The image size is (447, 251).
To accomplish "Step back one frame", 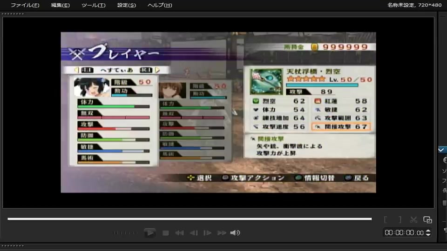I will [194, 233].
